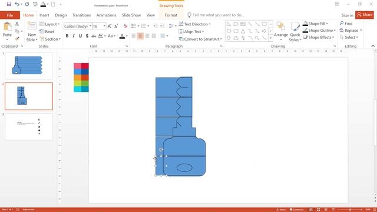
Task: Toggle text Shadow
Action: (87, 36)
